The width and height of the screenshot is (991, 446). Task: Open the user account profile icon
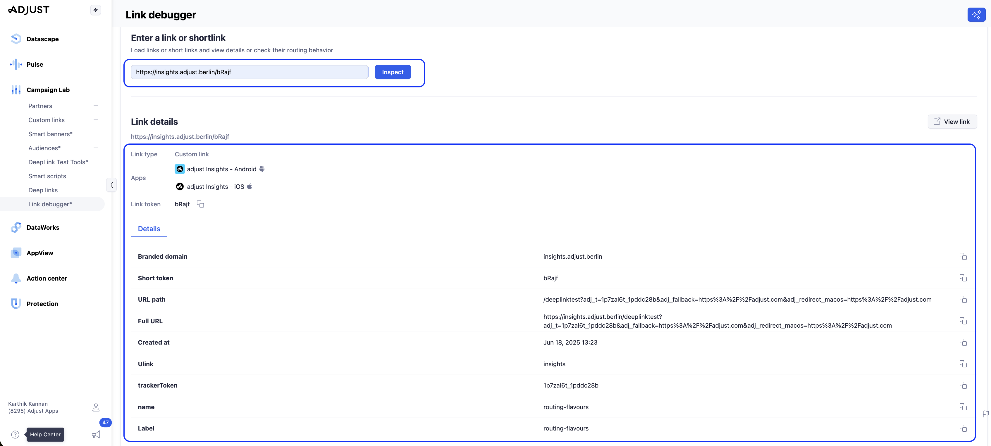click(96, 407)
